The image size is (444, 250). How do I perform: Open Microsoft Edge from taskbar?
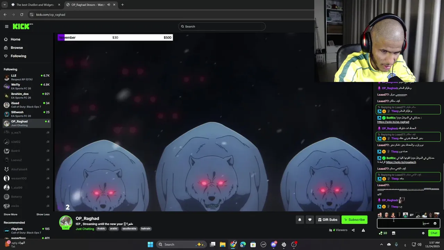click(x=243, y=244)
